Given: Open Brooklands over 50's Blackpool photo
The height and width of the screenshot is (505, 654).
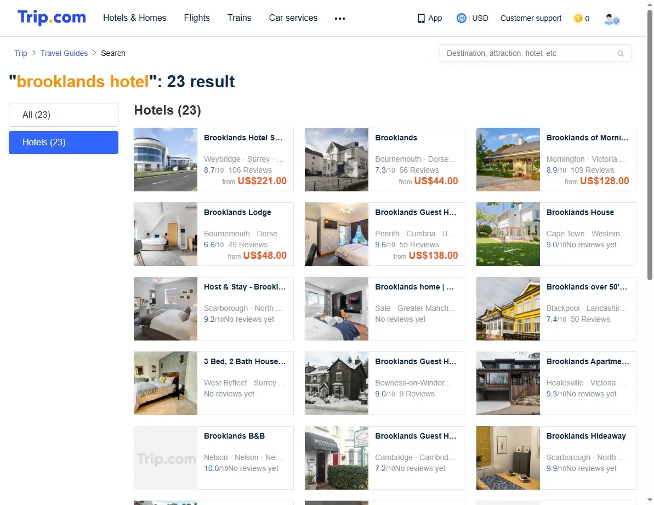Looking at the screenshot, I should tap(508, 309).
